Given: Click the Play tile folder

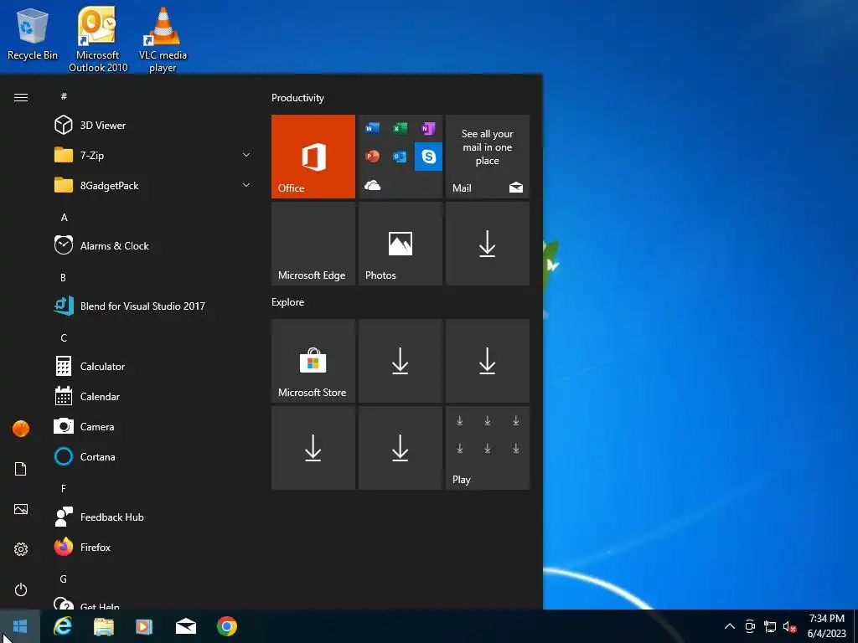Looking at the screenshot, I should click(488, 448).
